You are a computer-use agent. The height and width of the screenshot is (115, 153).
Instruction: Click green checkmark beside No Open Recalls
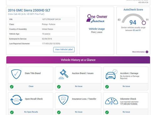coord(12,112)
